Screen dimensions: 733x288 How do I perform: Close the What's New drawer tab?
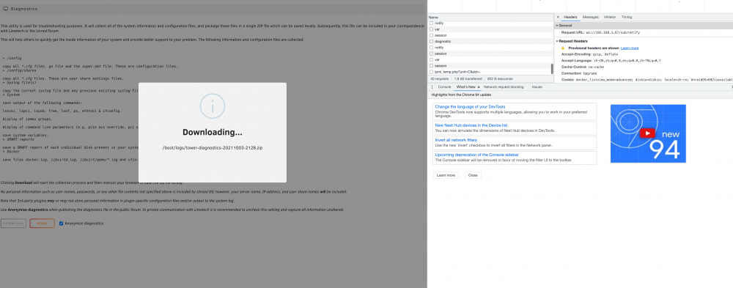[478, 87]
